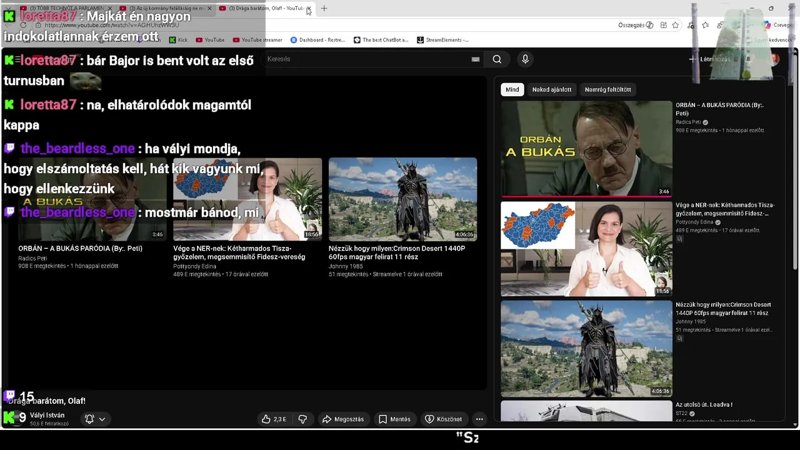The width and height of the screenshot is (800, 450).
Task: Open Radics Peti channel in sidebar
Action: [x=688, y=122]
